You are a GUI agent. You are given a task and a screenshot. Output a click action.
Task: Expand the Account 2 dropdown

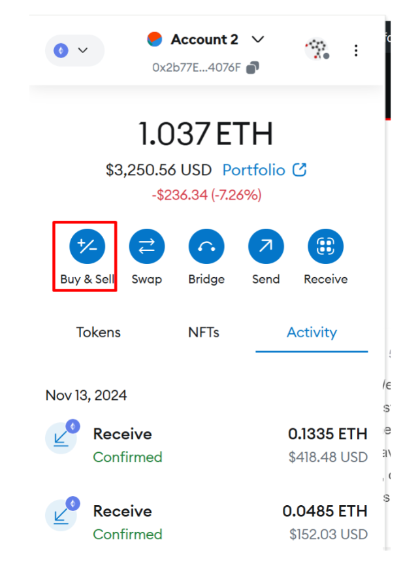pos(258,39)
